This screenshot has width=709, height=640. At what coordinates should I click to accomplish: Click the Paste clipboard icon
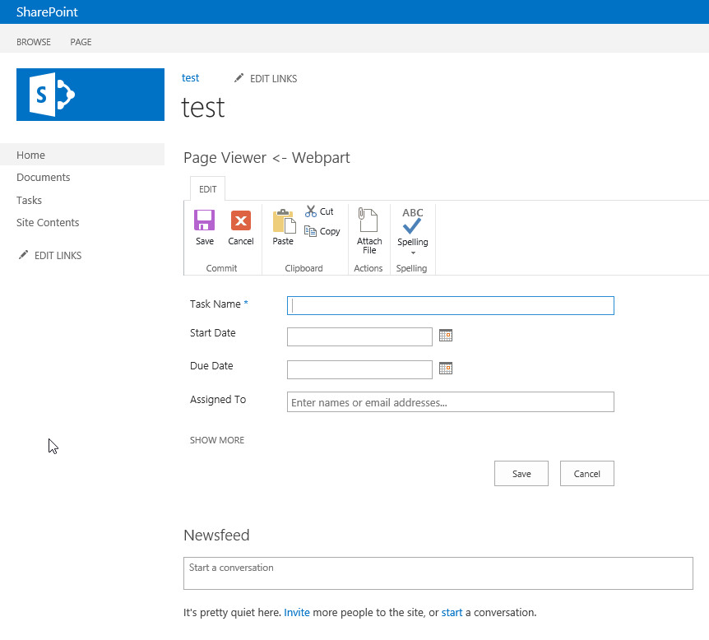coord(283,221)
